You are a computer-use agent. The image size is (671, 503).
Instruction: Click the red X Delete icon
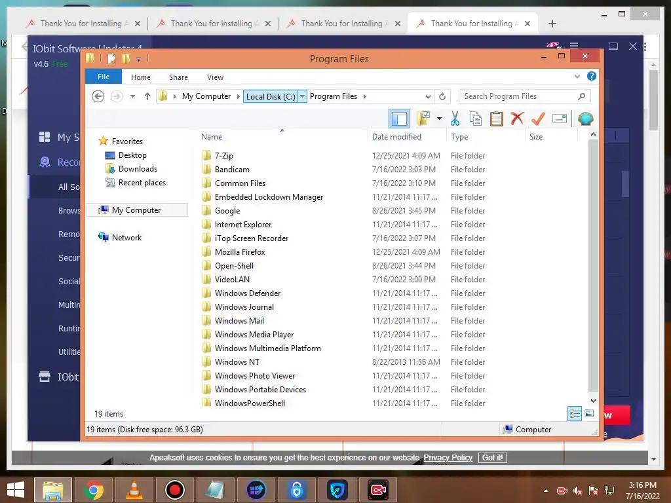(517, 118)
